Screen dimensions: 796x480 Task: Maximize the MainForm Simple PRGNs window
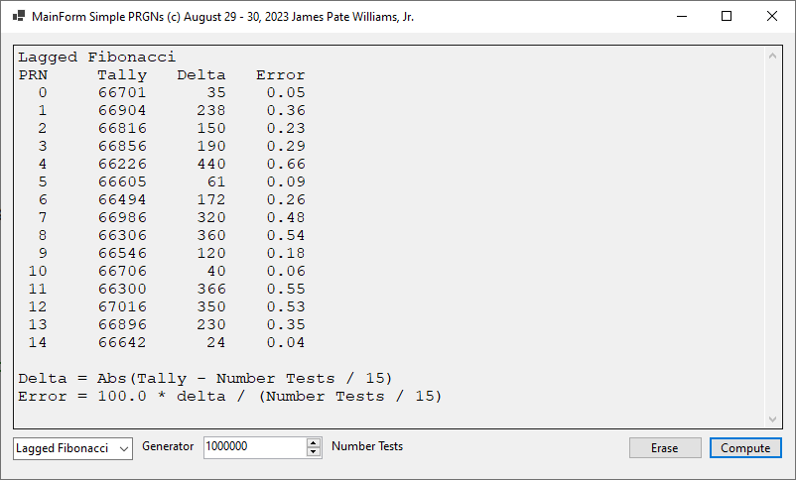click(x=727, y=17)
